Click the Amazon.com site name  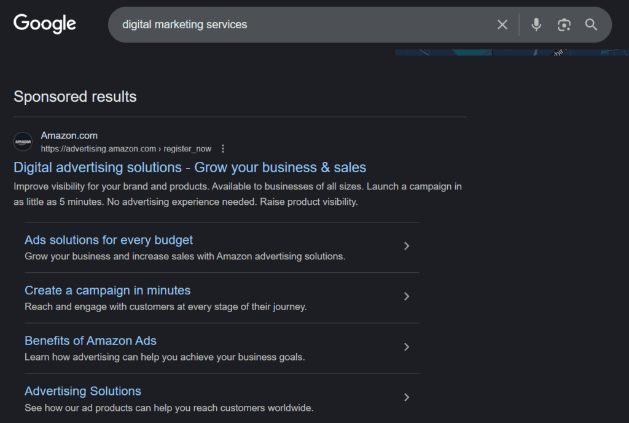69,135
